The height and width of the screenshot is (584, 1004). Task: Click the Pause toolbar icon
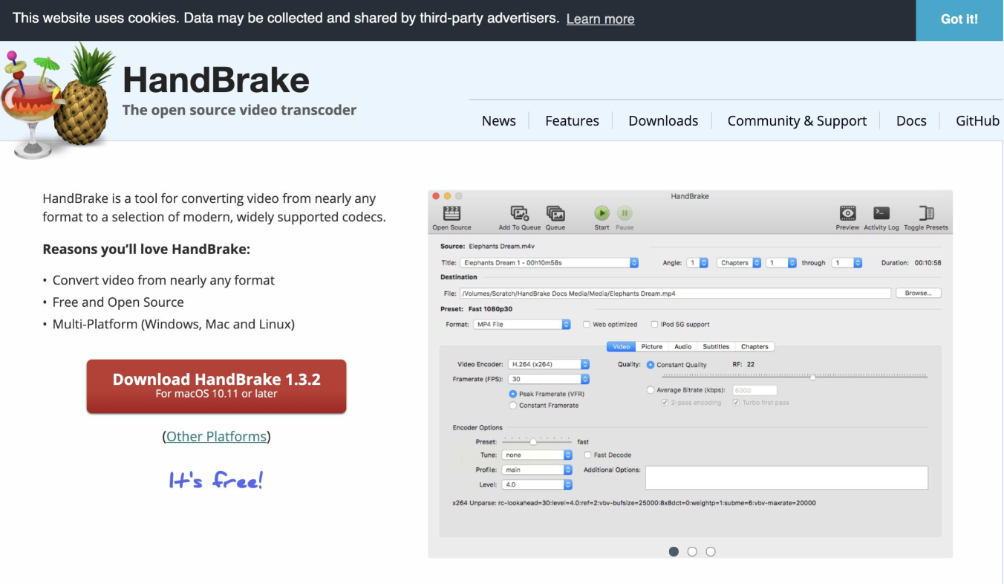pos(625,213)
